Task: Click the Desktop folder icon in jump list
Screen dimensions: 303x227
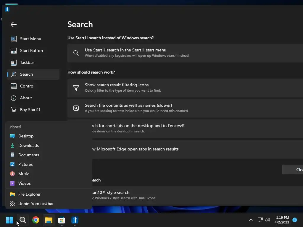Action: point(12,136)
